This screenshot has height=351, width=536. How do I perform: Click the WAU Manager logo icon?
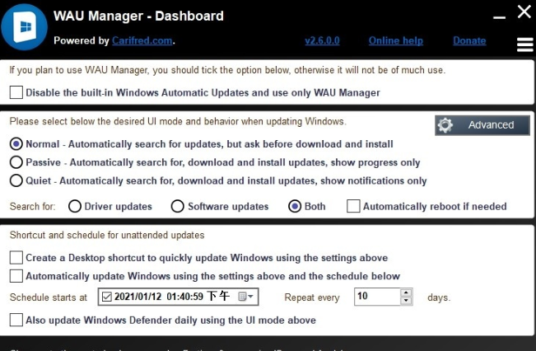pyautogui.click(x=24, y=27)
